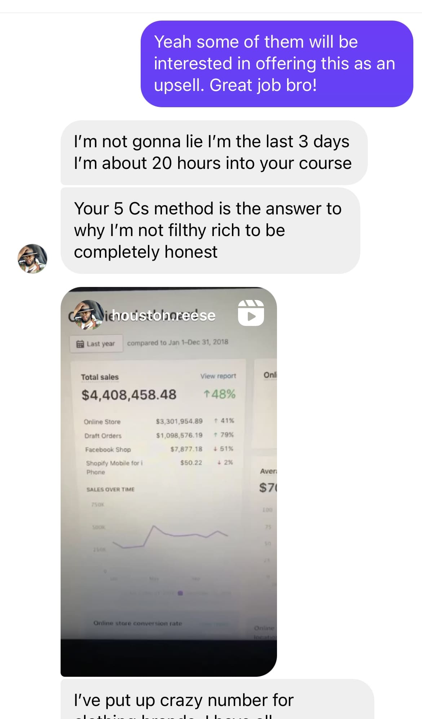Click the View report link

tap(218, 376)
